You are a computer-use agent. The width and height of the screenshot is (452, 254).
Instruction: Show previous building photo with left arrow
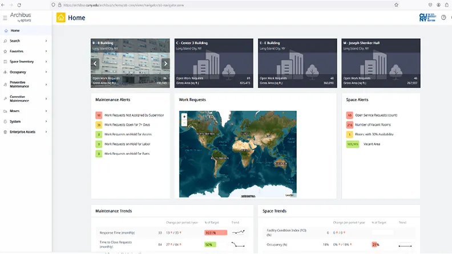(95, 64)
